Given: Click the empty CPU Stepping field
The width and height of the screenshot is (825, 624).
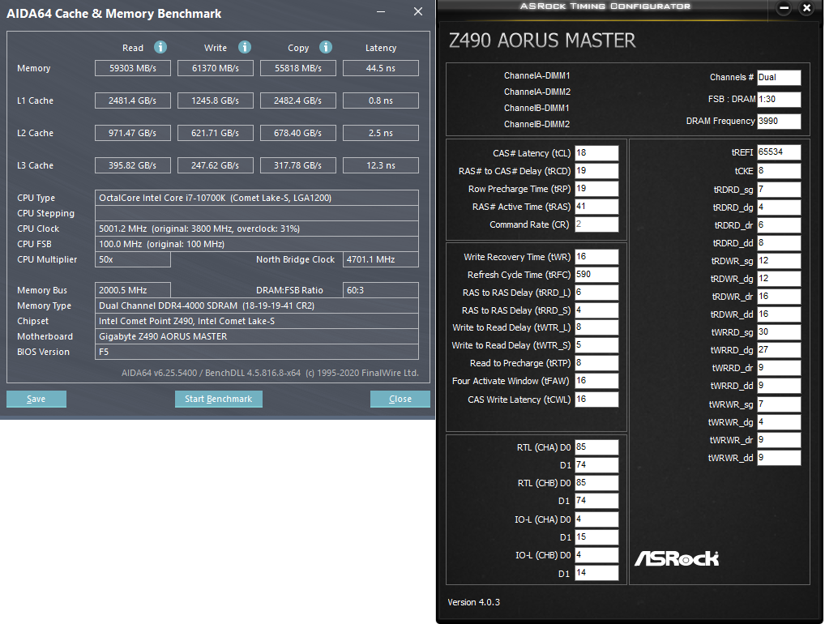Looking at the screenshot, I should tap(257, 213).
